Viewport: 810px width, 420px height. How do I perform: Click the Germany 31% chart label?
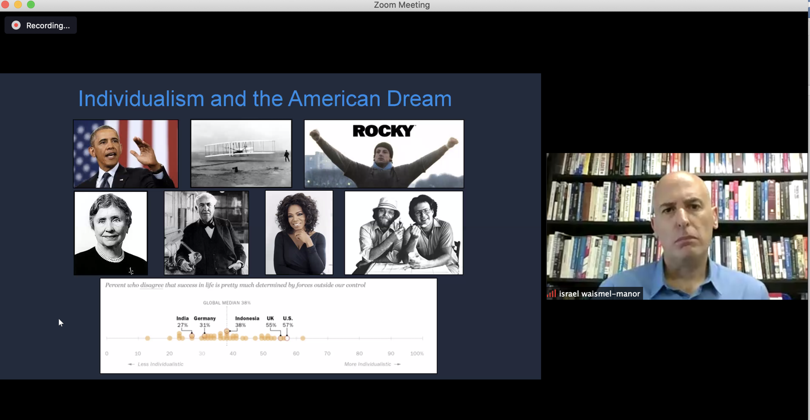click(205, 322)
